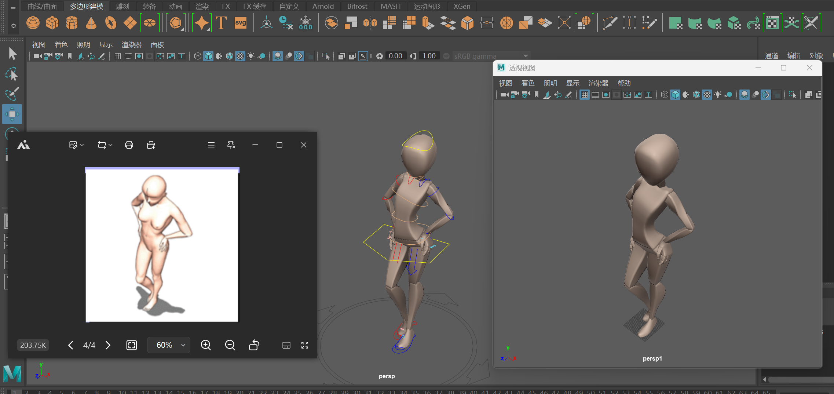The image size is (834, 394).
Task: Toggle textured display in main viewport toolbar
Action: (240, 56)
